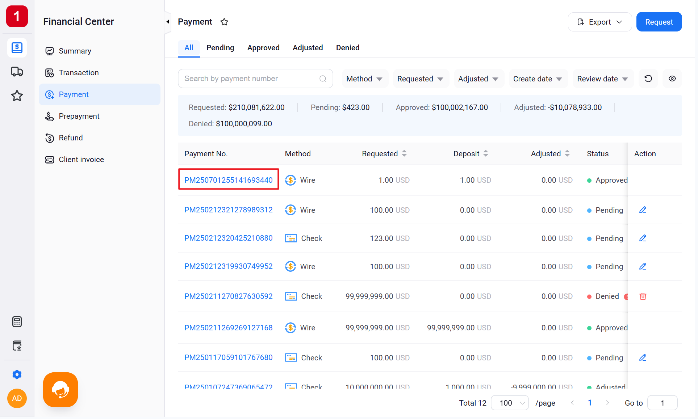This screenshot has height=419, width=698.
Task: Go to next page arrow
Action: (x=607, y=403)
